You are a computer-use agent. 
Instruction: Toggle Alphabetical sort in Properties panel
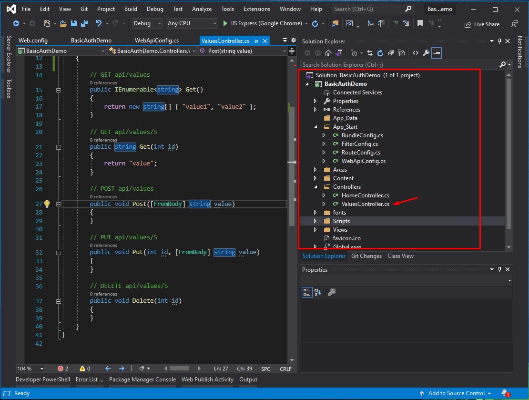coord(318,292)
